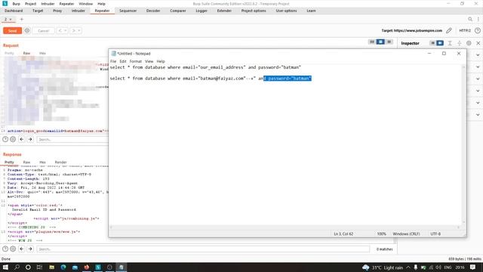Open Microsoft Edge from the taskbar
The height and width of the screenshot is (272, 483).
(x=63, y=267)
